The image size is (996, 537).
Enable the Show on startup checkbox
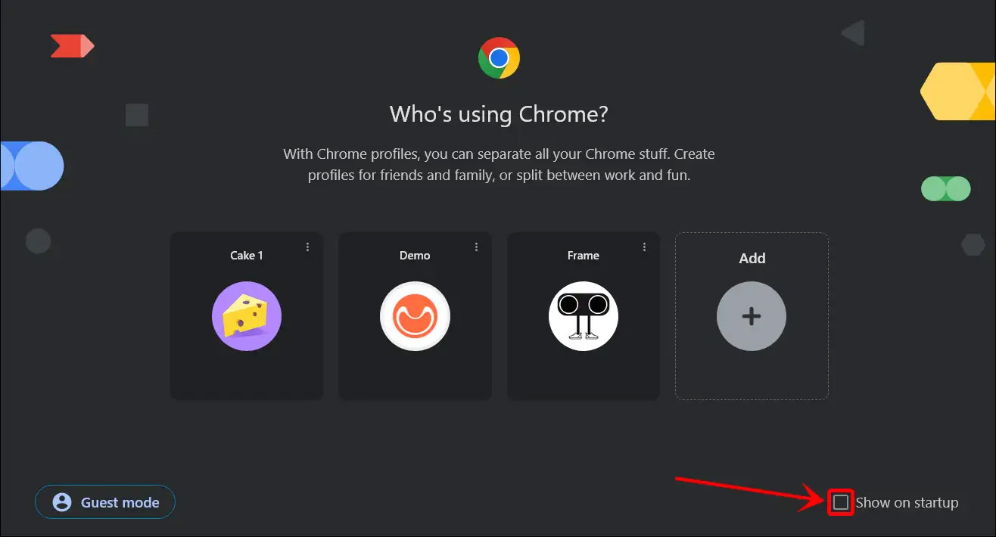coord(841,502)
